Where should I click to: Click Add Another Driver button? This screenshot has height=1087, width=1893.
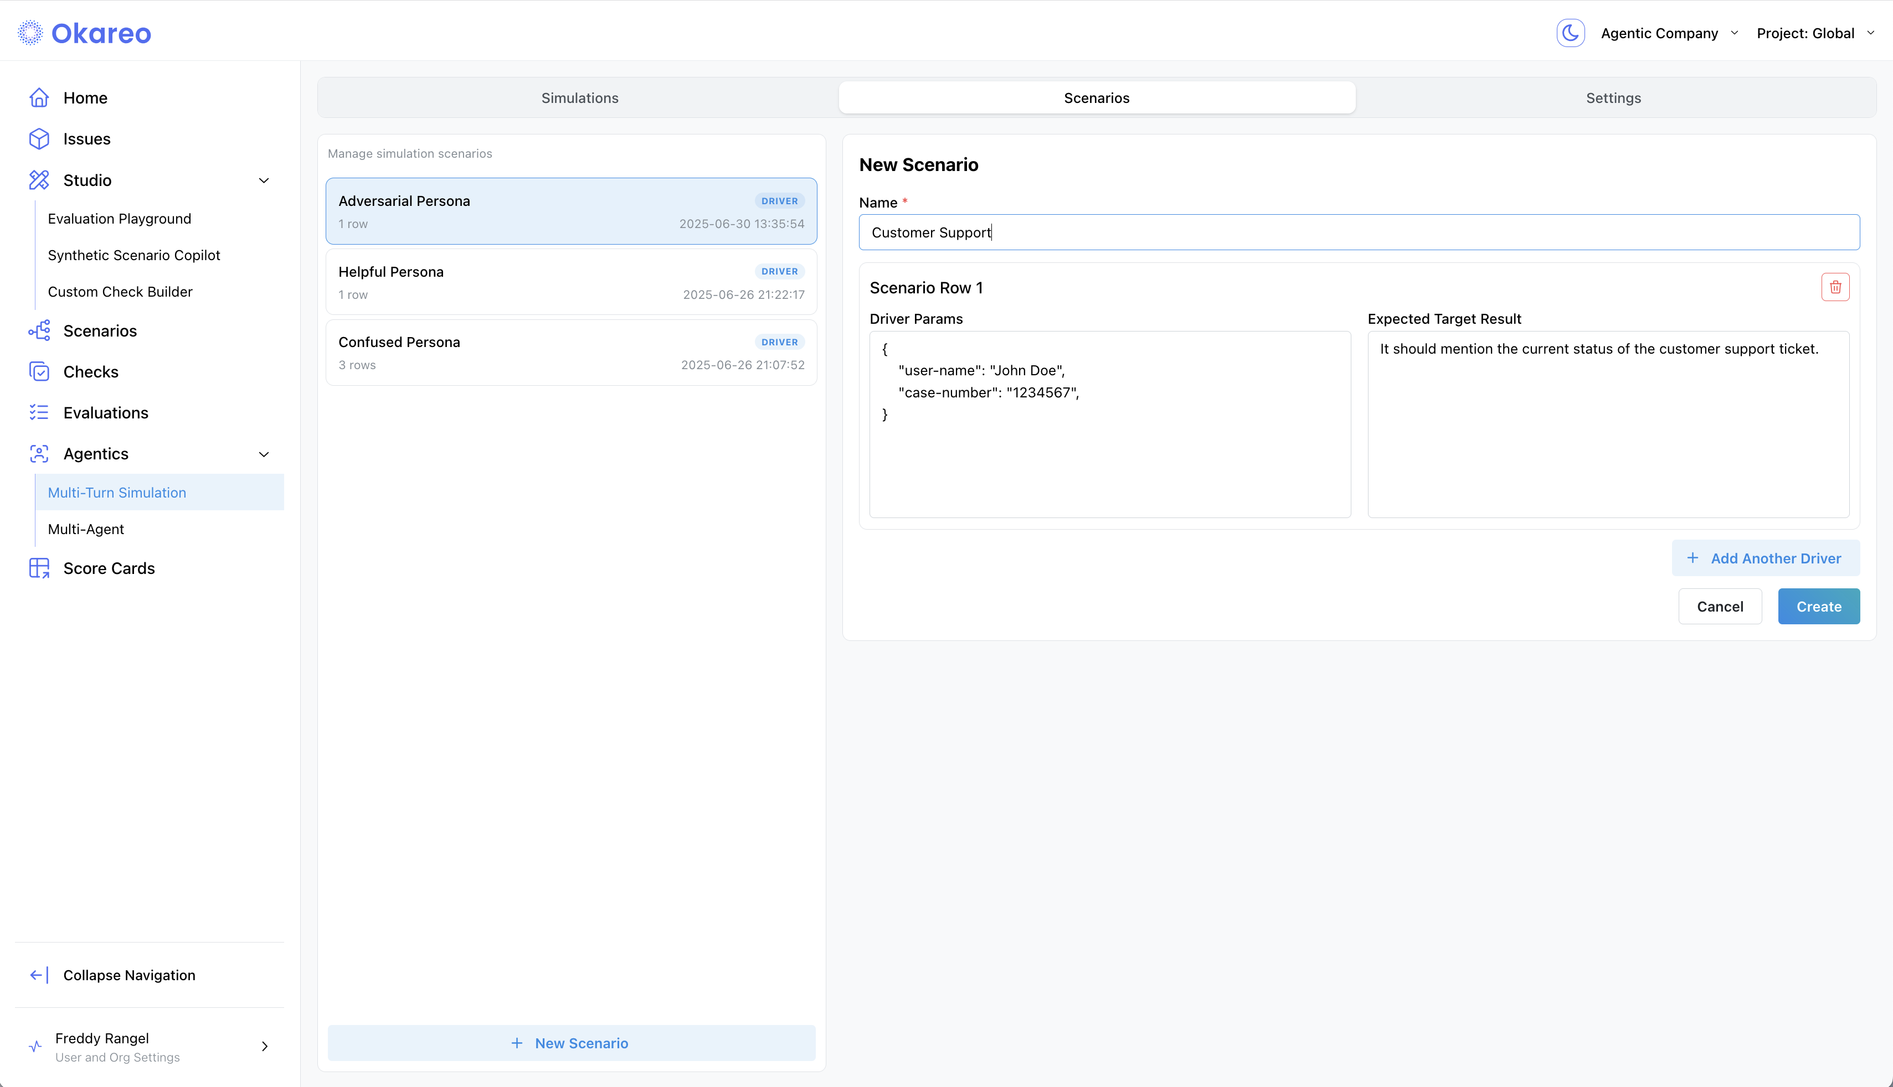coord(1765,558)
